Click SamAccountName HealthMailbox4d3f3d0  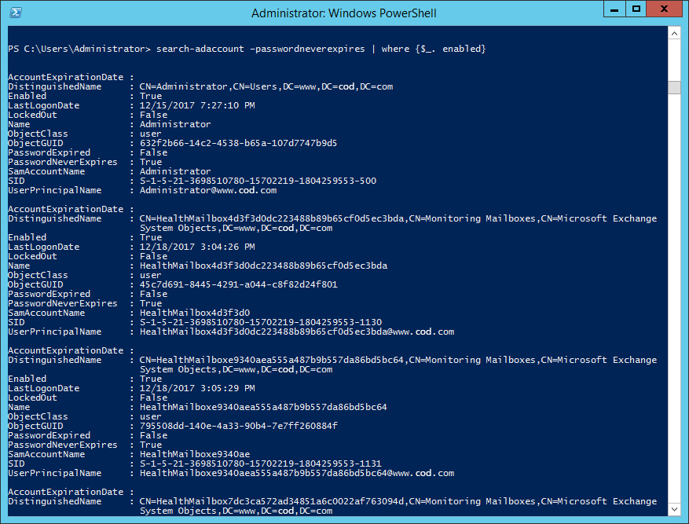[x=195, y=313]
